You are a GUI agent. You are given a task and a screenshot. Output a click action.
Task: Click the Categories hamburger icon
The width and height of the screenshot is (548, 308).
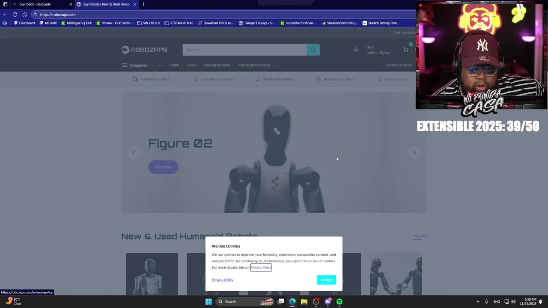coord(125,65)
